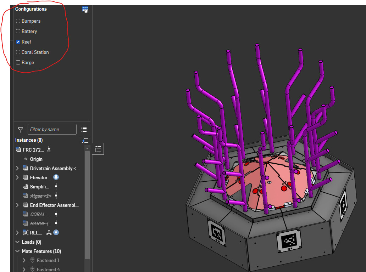Enable the Coral Station checkbox

click(18, 52)
